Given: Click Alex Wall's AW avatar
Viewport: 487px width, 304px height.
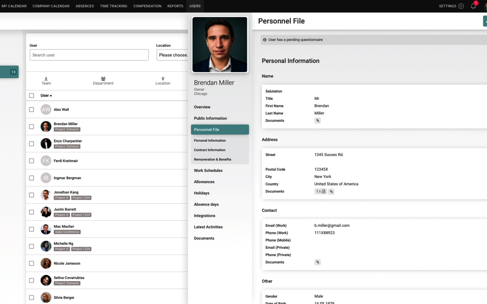Looking at the screenshot, I should tap(46, 109).
